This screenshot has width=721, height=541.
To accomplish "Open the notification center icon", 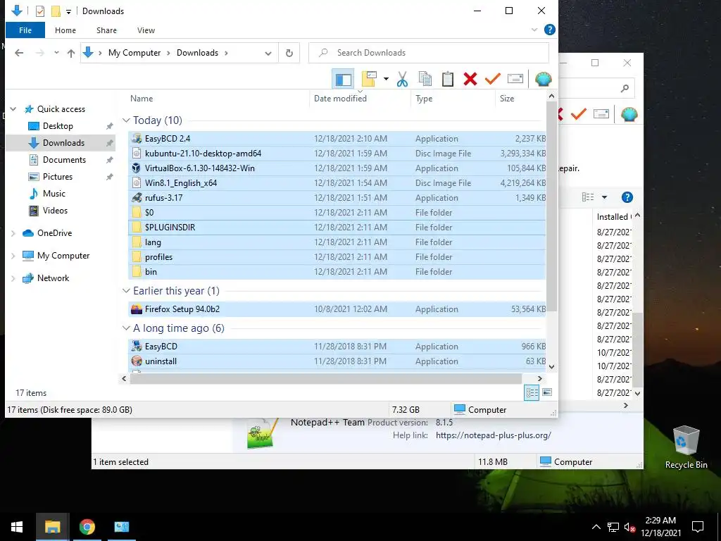I will click(698, 527).
